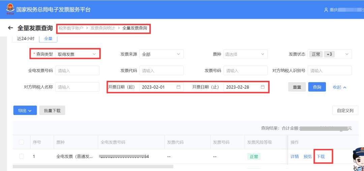Click the 发票代码 column header
The height and width of the screenshot is (171, 364).
point(175,142)
